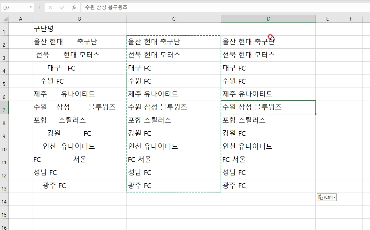
Task: Click cell B5 containing 수원 FC
Action: 79,81
